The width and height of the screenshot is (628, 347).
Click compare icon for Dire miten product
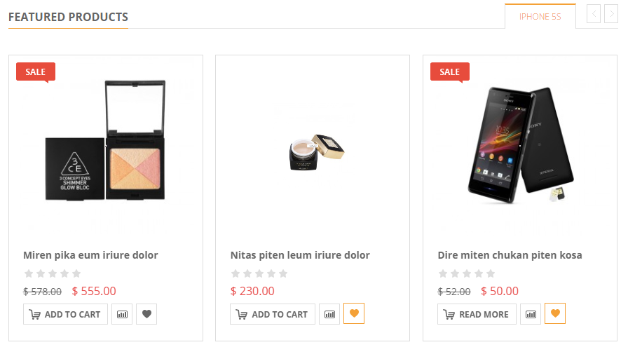point(531,314)
